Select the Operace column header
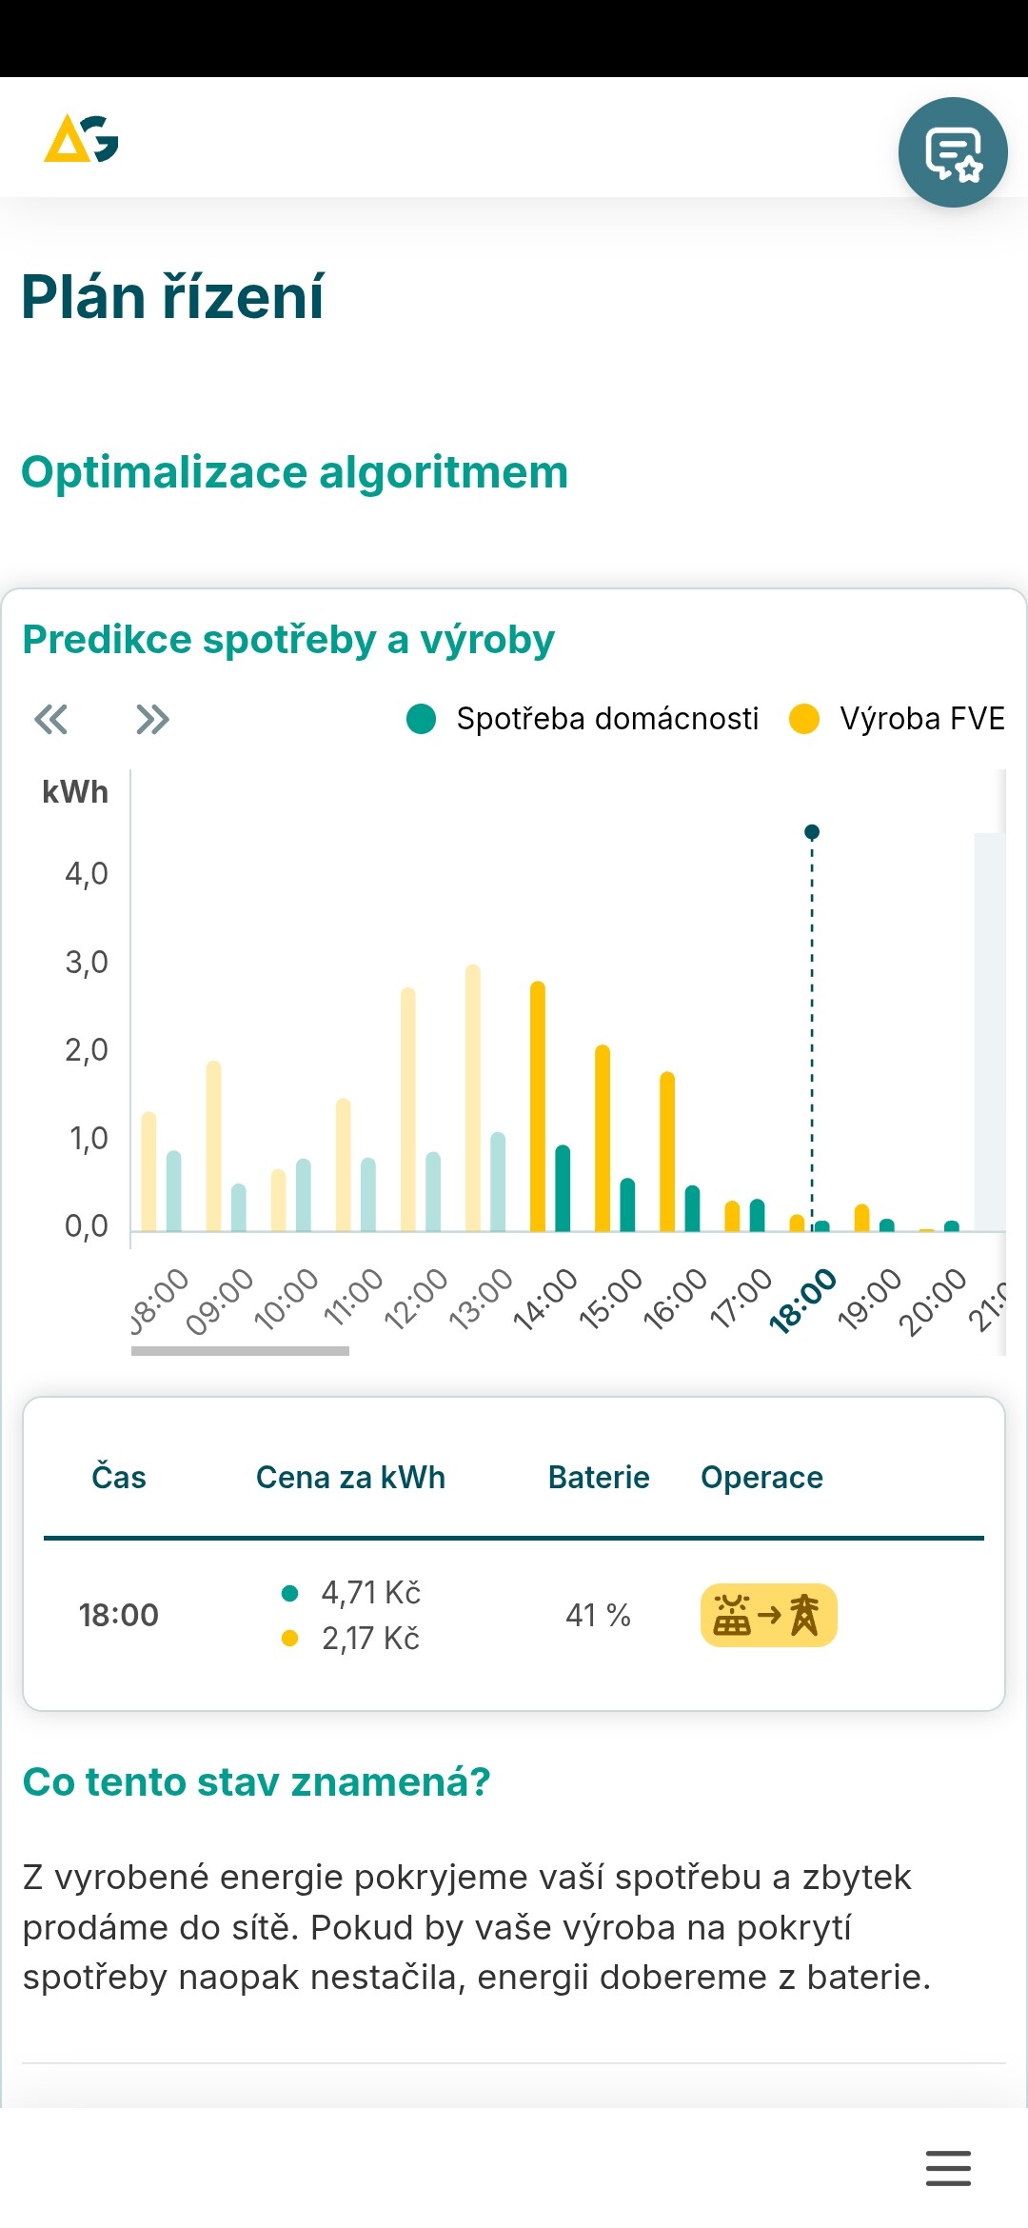1028x2228 pixels. click(x=761, y=1478)
